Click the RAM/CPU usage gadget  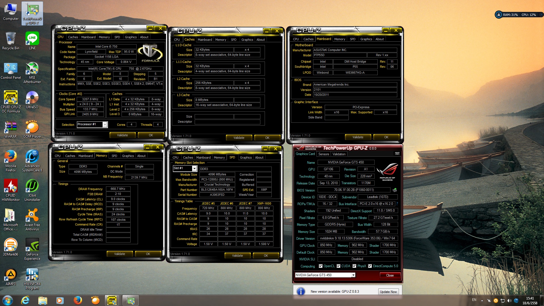click(x=519, y=15)
